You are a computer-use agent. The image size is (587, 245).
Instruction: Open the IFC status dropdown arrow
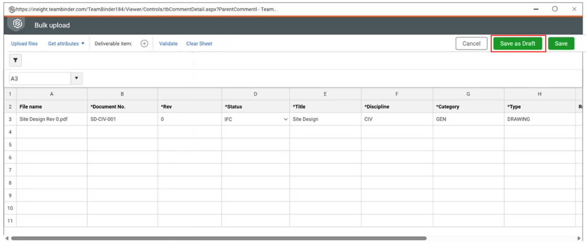[x=285, y=120]
